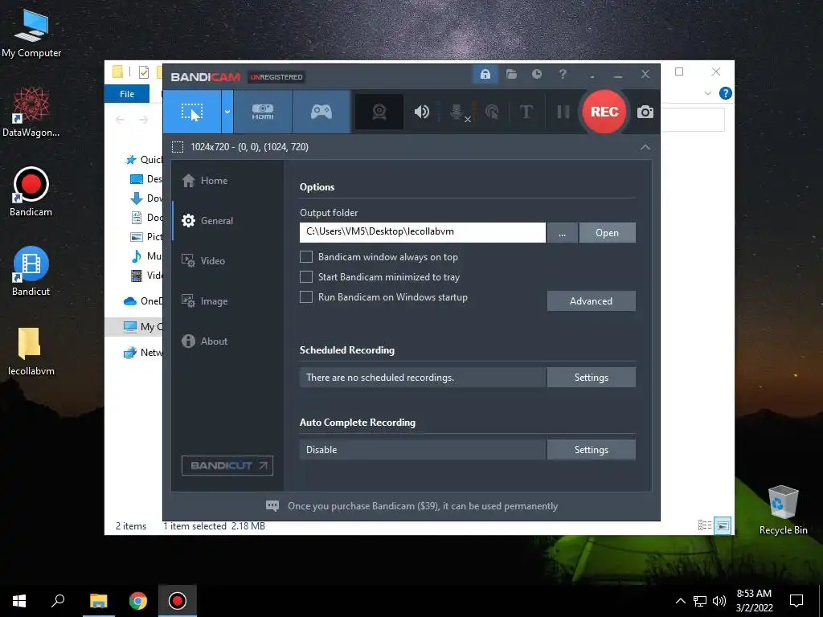823x617 pixels.
Task: Take screenshot with camera icon
Action: click(645, 112)
